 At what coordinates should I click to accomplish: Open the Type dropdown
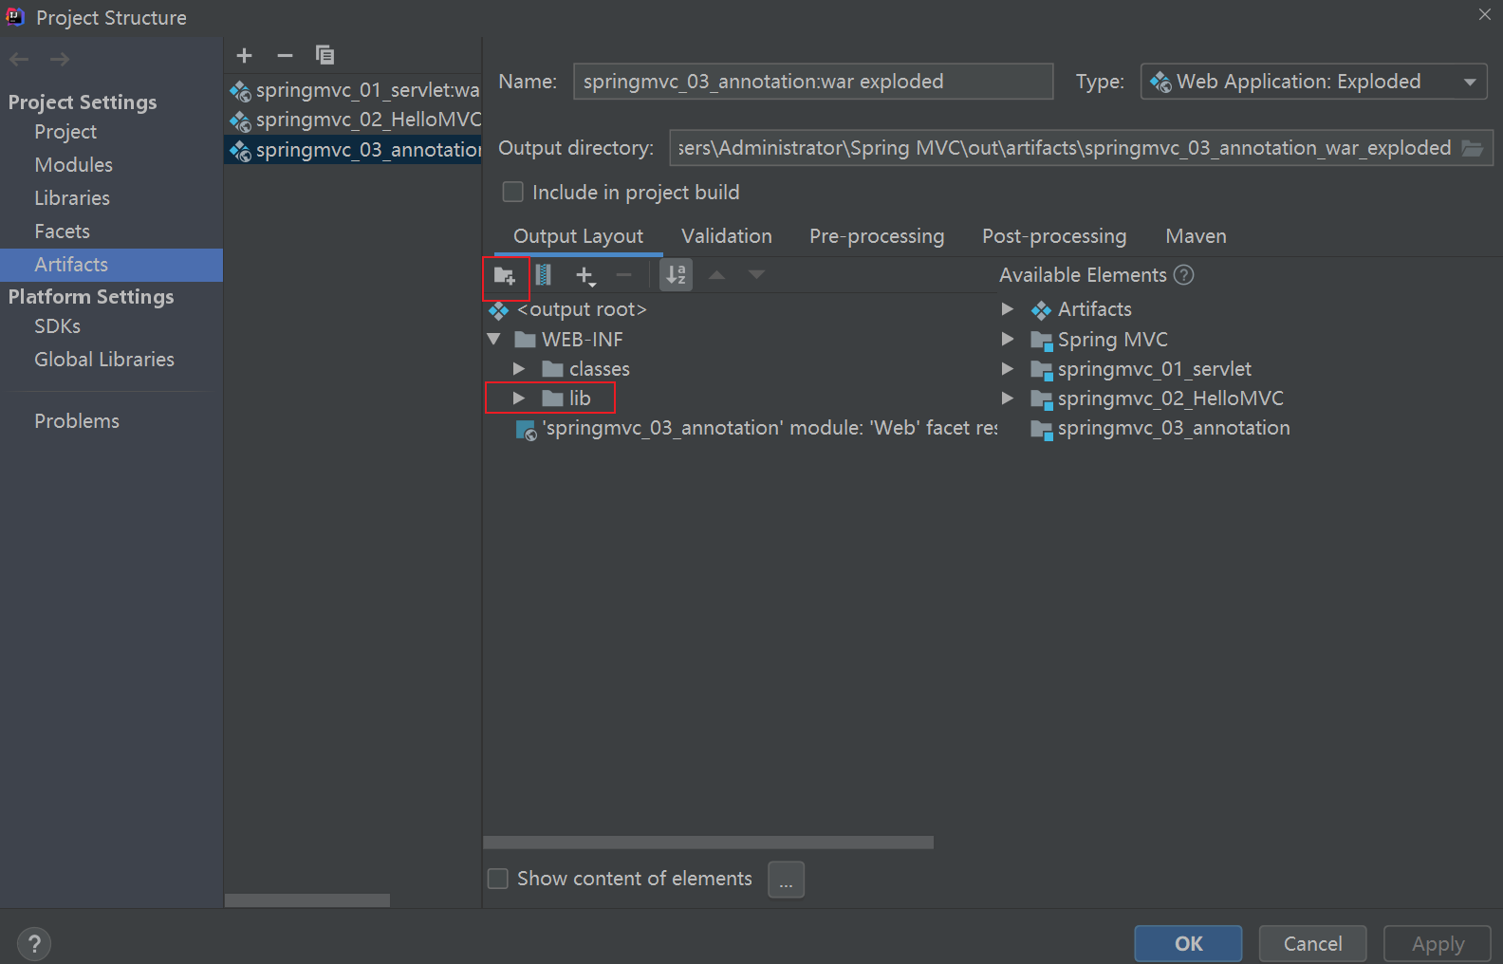pyautogui.click(x=1313, y=82)
